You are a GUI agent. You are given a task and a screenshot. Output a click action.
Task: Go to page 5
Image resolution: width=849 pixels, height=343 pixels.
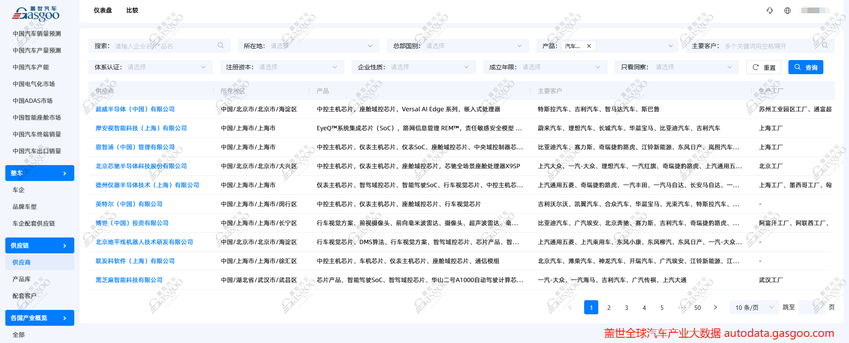click(x=662, y=307)
